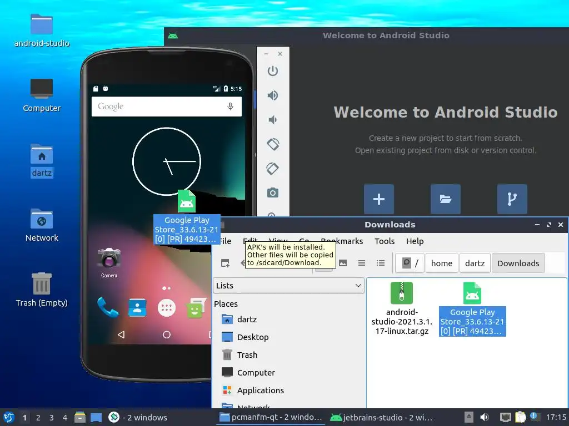Navigate to dartz in the path bar
569x426 pixels.
[x=475, y=263]
